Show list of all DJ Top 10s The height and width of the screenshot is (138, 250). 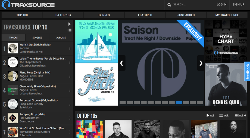point(224,115)
